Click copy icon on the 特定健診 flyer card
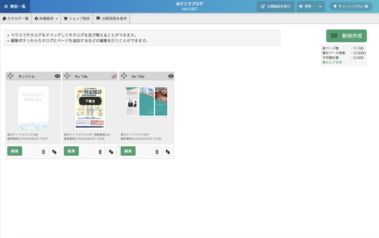Screen dimensions: 379x238 (111, 152)
